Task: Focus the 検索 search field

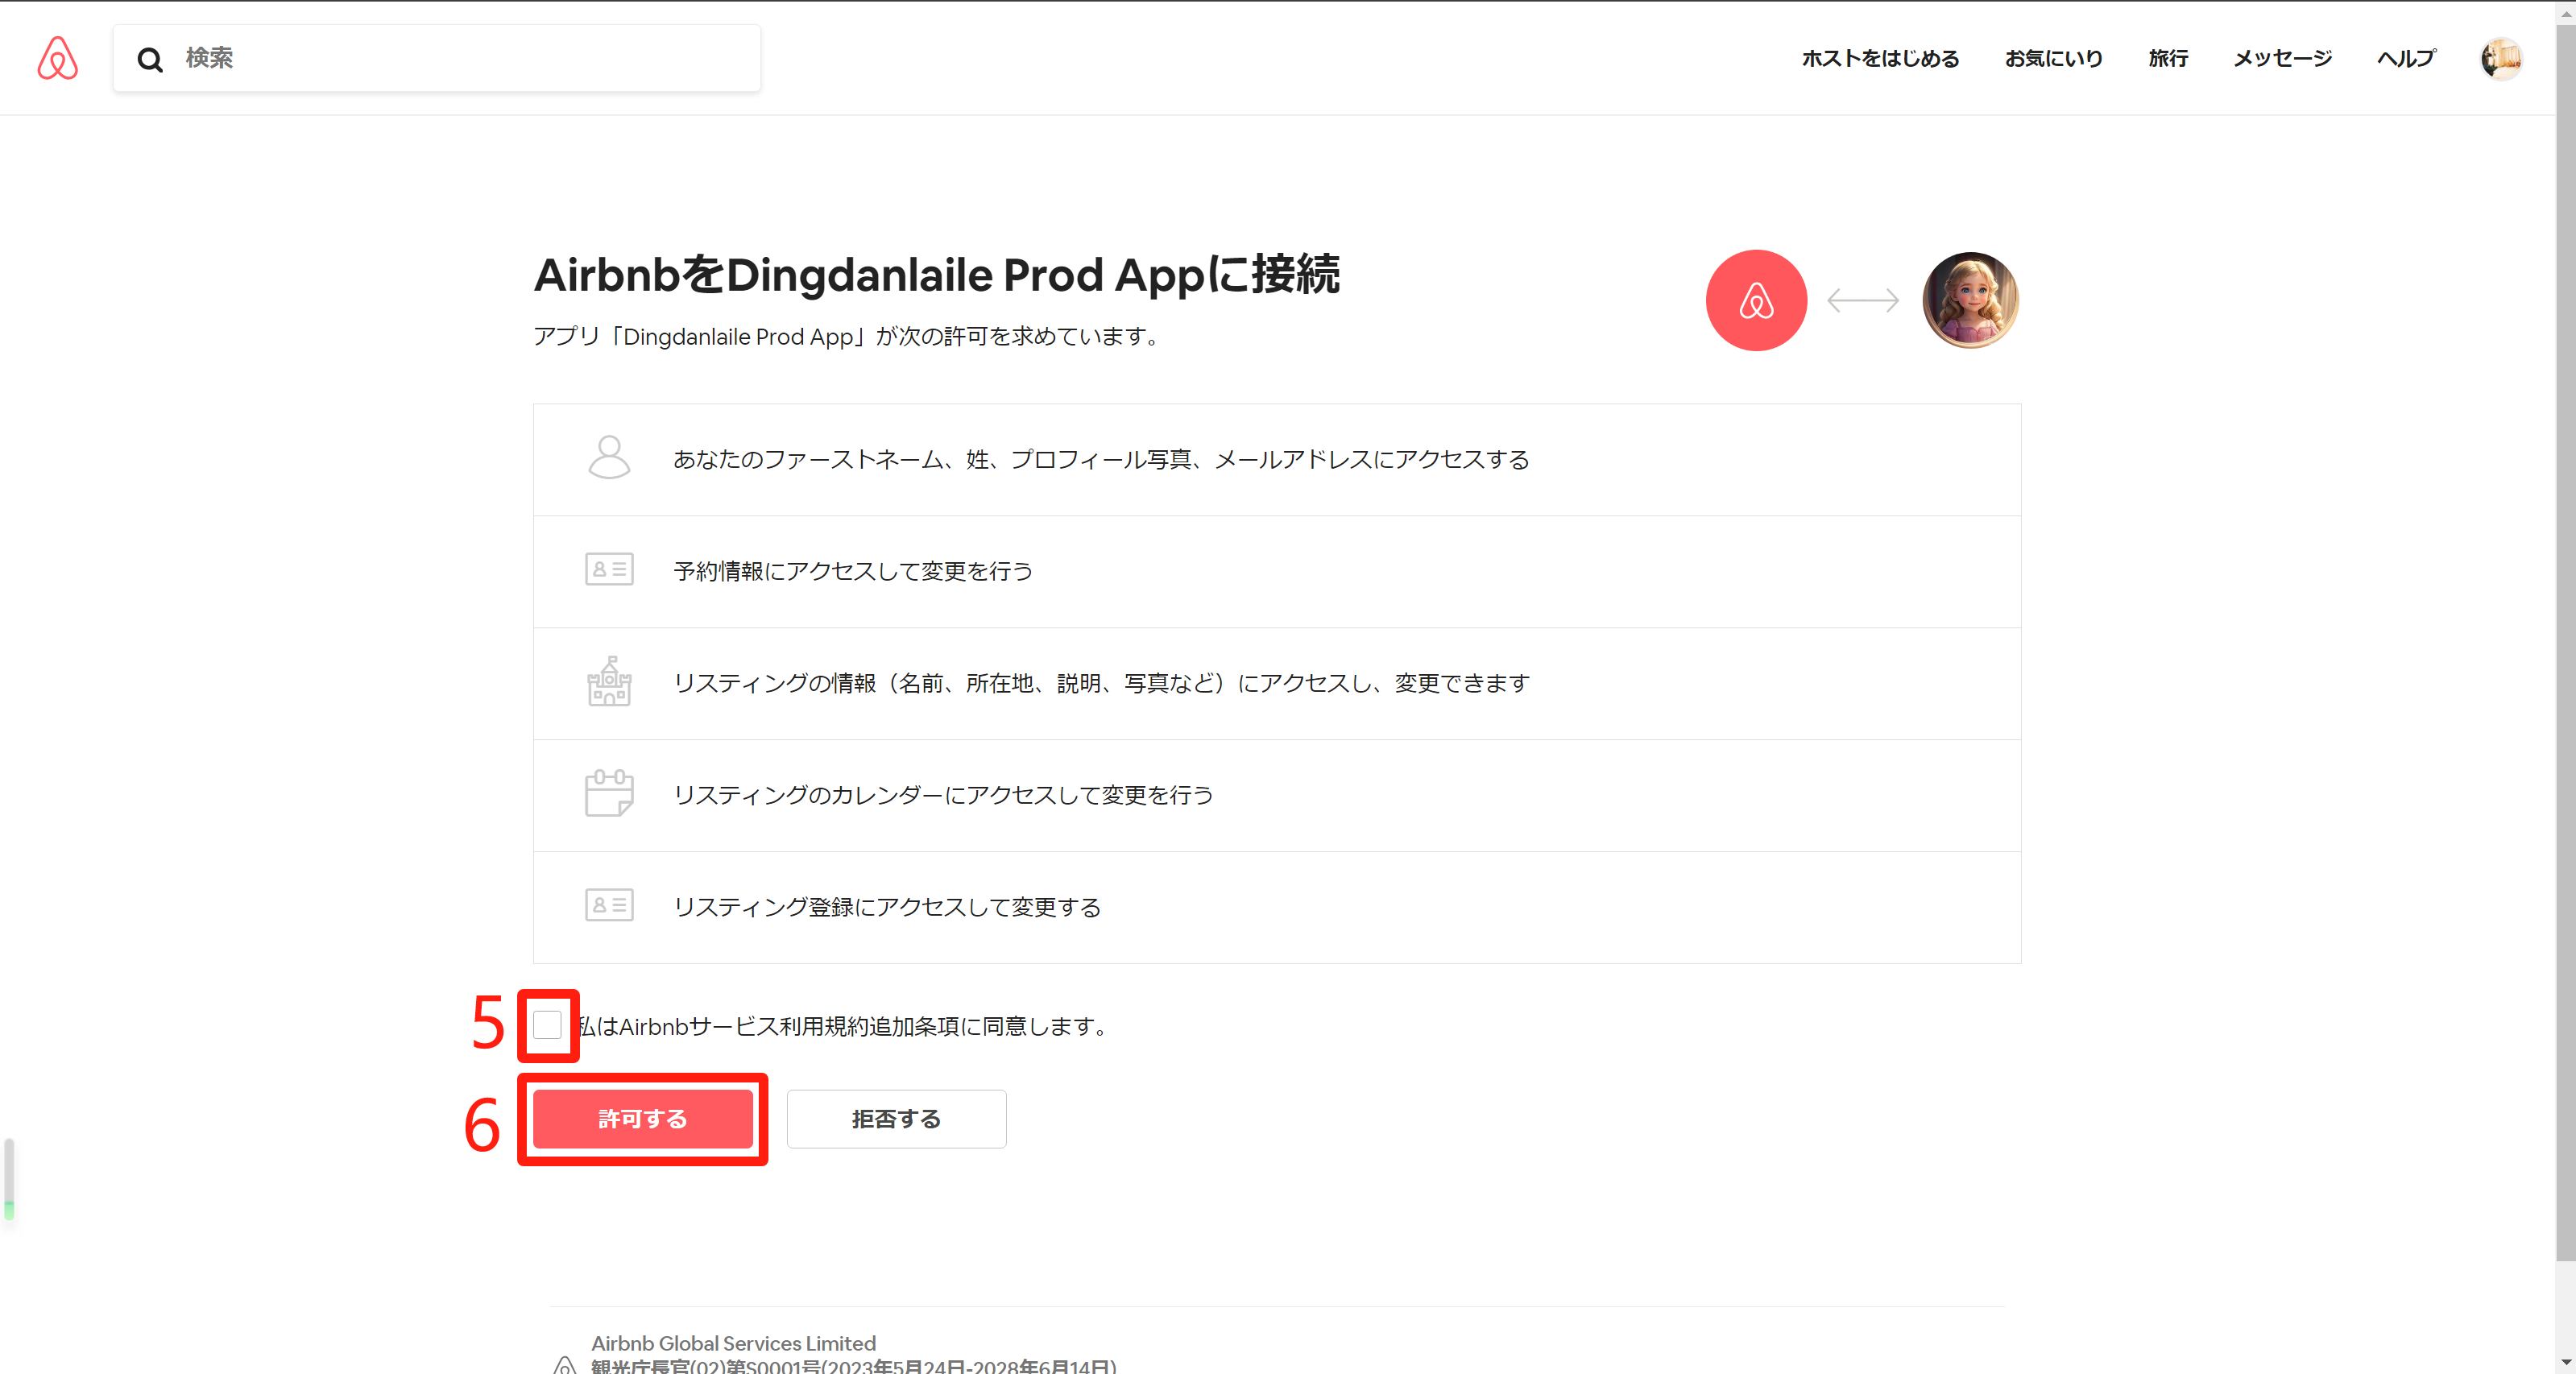Action: click(437, 58)
